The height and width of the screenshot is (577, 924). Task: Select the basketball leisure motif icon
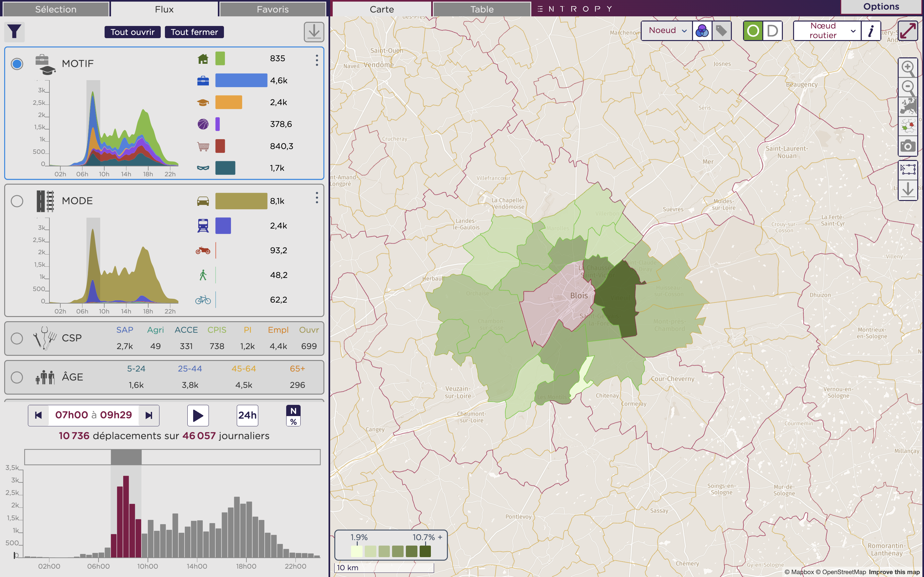[203, 124]
